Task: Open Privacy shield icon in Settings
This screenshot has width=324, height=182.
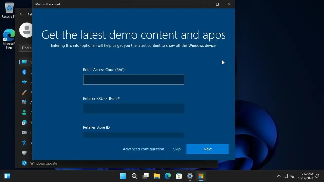Action: (24, 153)
